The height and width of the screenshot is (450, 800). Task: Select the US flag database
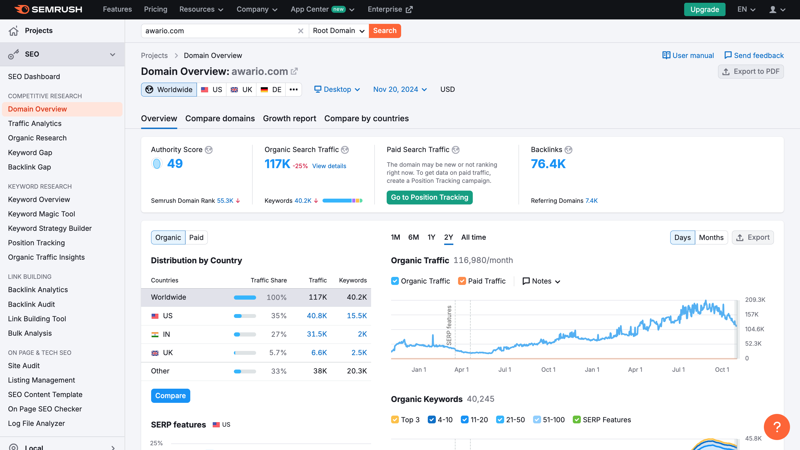tap(212, 90)
